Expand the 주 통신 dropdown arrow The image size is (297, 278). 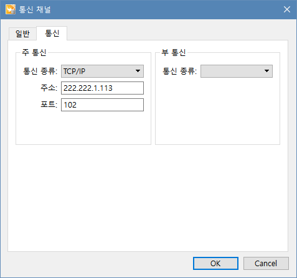(x=138, y=71)
